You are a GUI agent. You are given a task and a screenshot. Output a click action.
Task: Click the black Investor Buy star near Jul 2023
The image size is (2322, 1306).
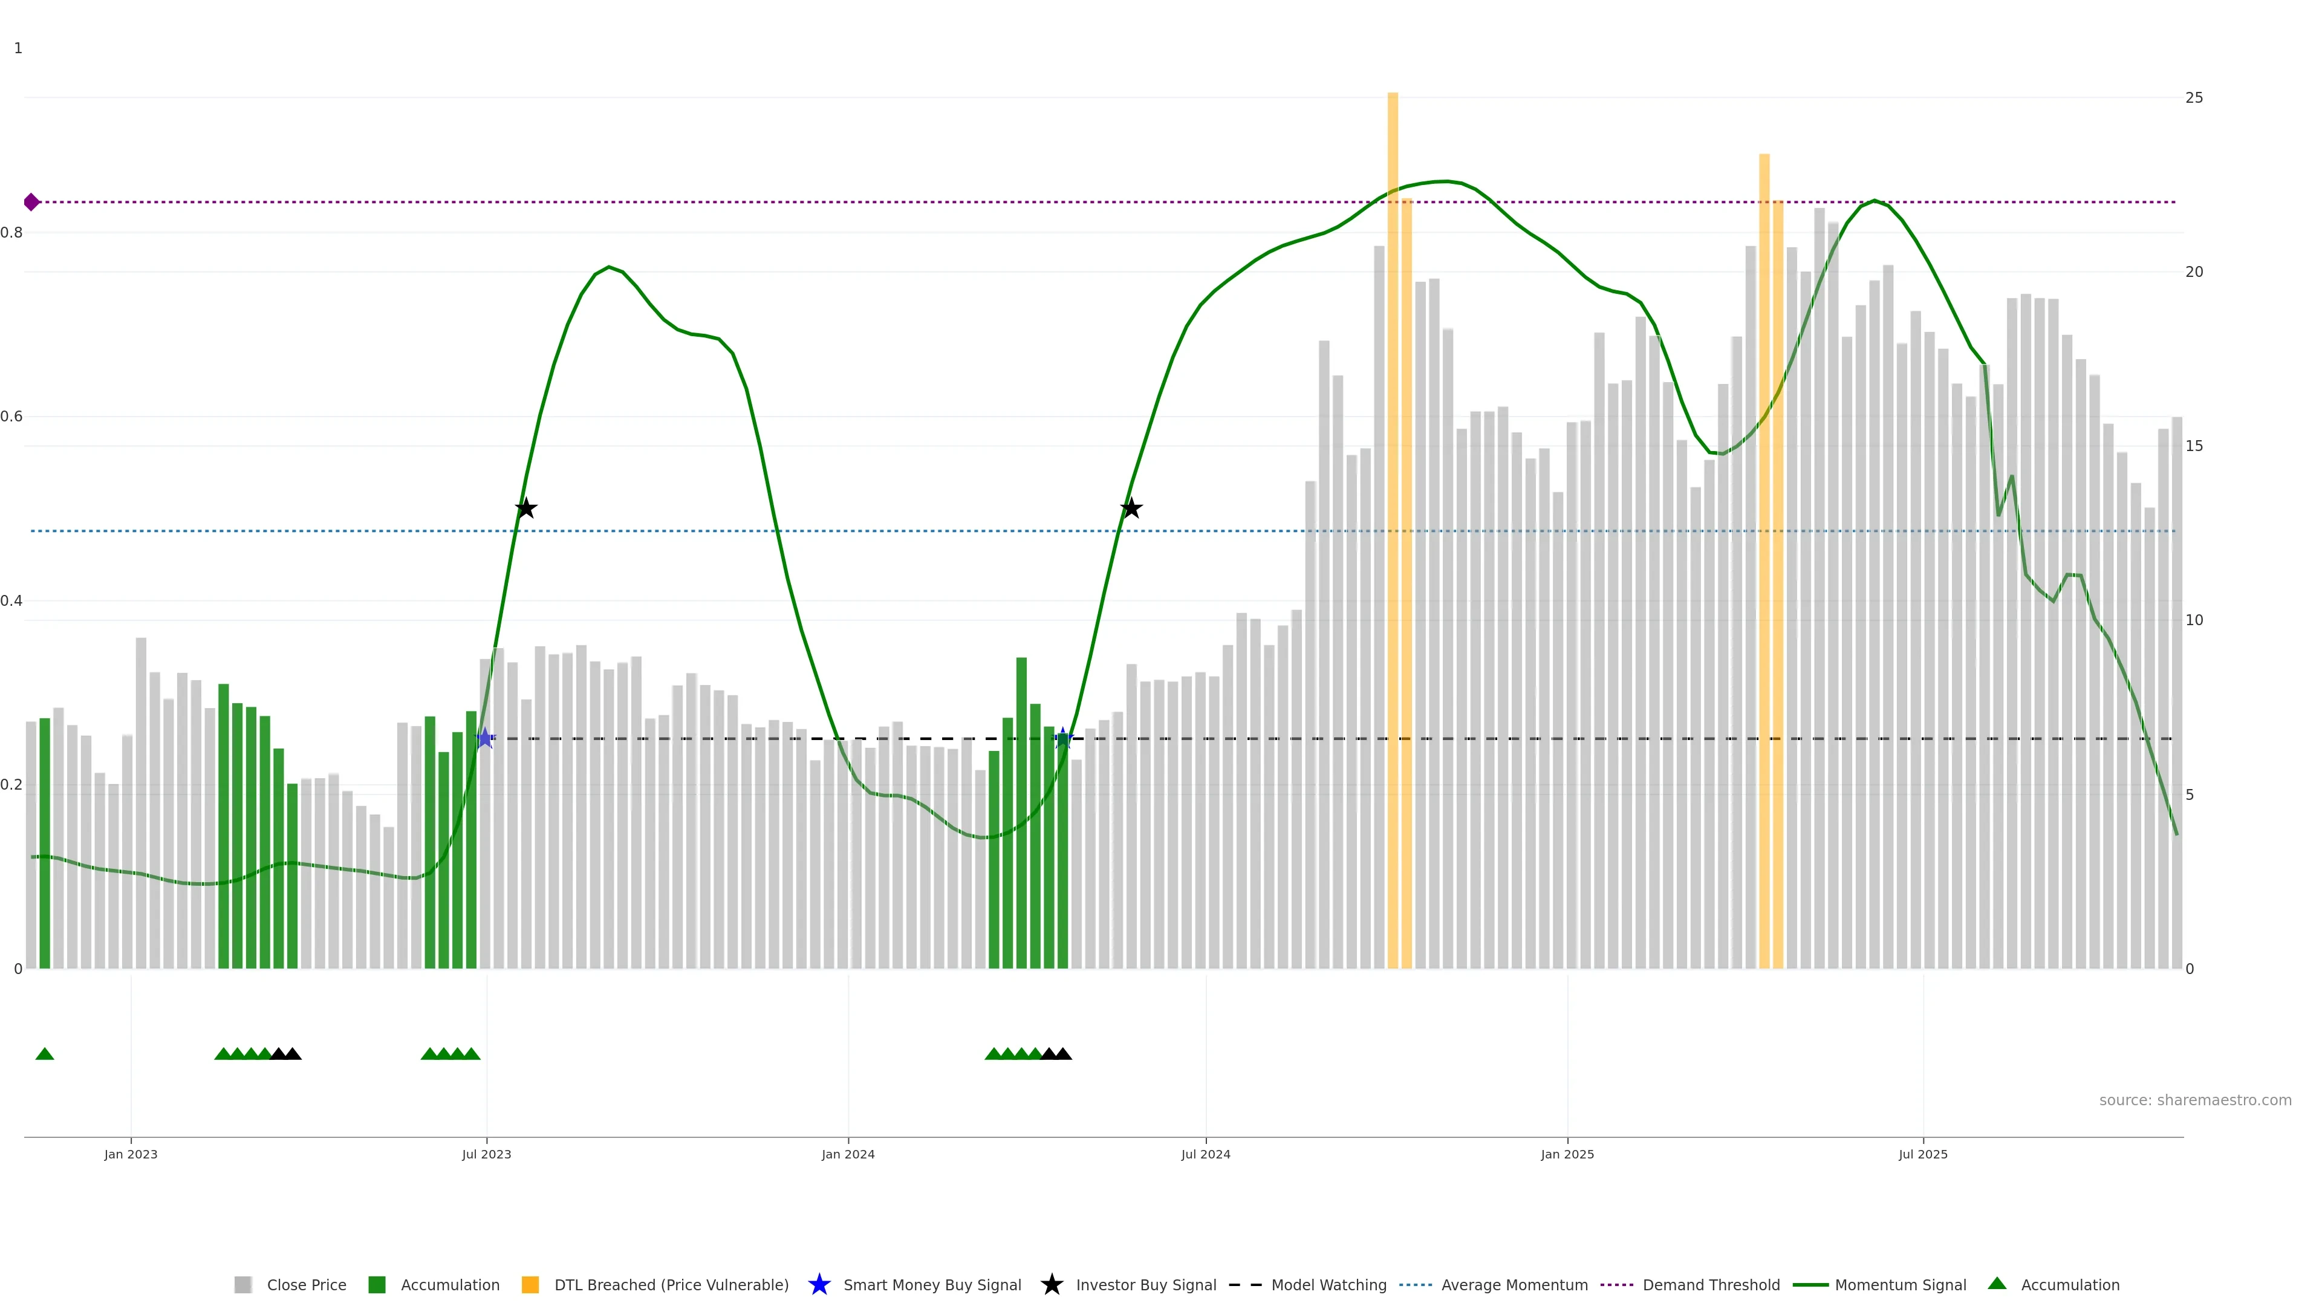pyautogui.click(x=527, y=509)
